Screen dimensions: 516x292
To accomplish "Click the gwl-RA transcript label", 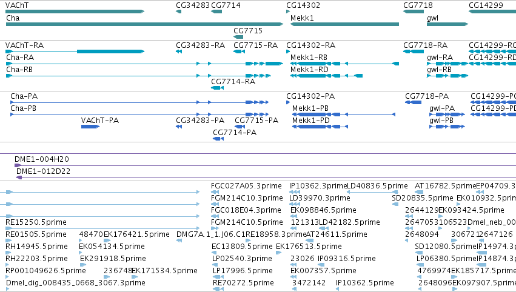I will click(x=440, y=58).
